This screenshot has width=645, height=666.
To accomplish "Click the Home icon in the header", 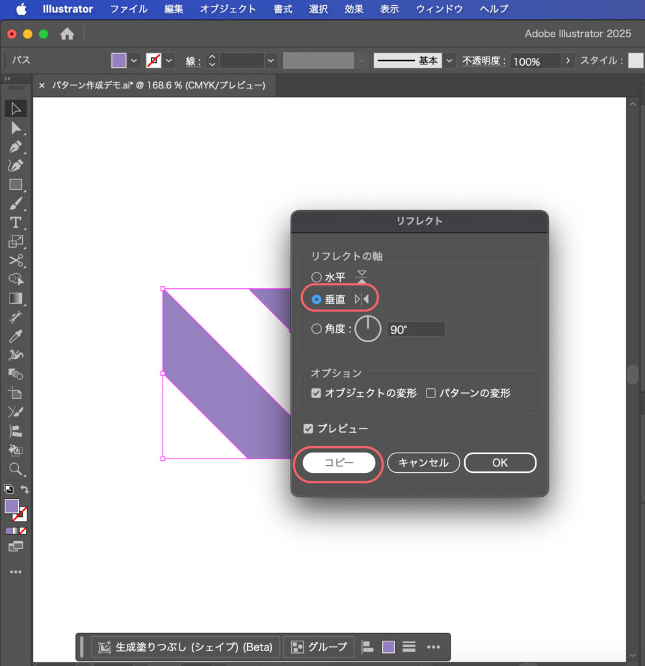I will tap(67, 34).
